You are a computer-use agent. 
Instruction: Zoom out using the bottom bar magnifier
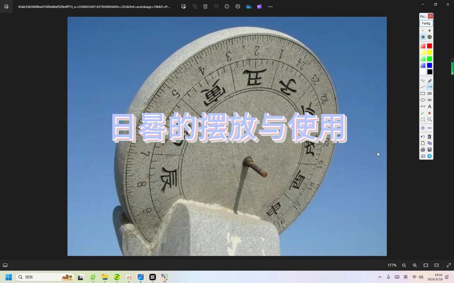coord(404,265)
